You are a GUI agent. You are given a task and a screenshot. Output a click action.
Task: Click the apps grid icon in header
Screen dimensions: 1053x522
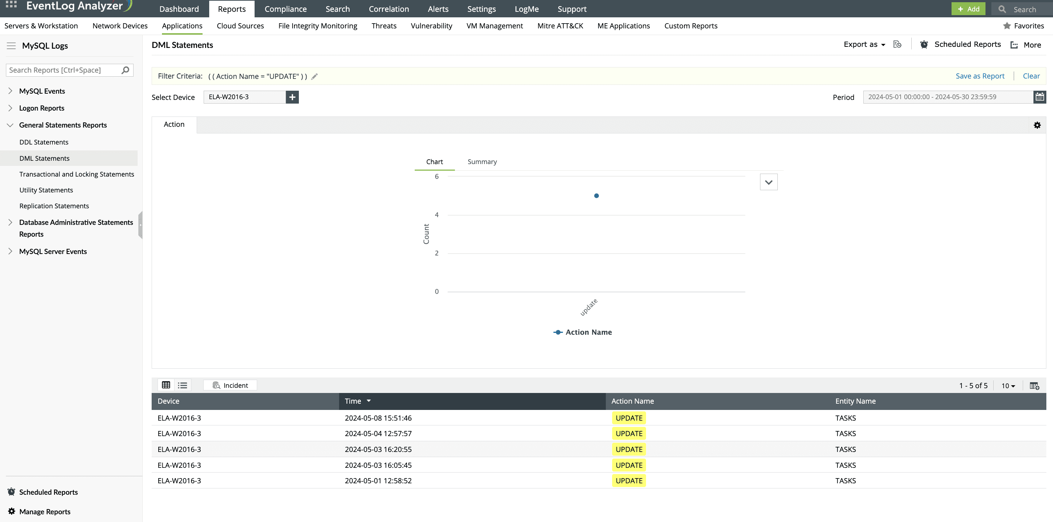tap(11, 5)
